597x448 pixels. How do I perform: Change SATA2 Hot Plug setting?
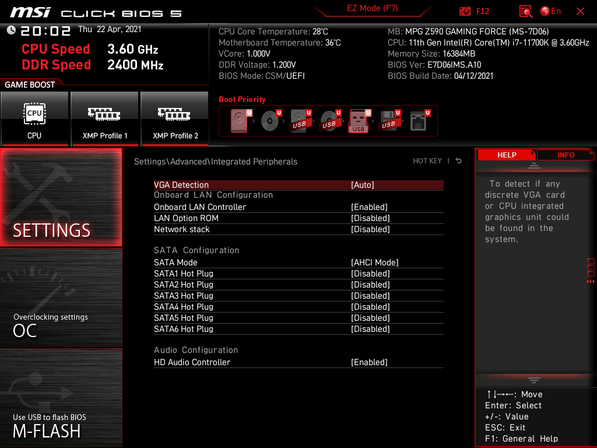click(x=298, y=284)
